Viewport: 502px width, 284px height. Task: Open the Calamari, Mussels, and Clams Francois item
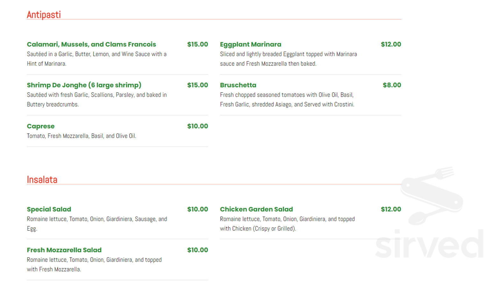tap(91, 44)
